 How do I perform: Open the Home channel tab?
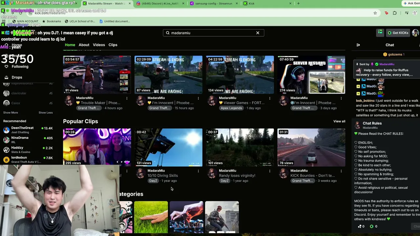(x=70, y=45)
